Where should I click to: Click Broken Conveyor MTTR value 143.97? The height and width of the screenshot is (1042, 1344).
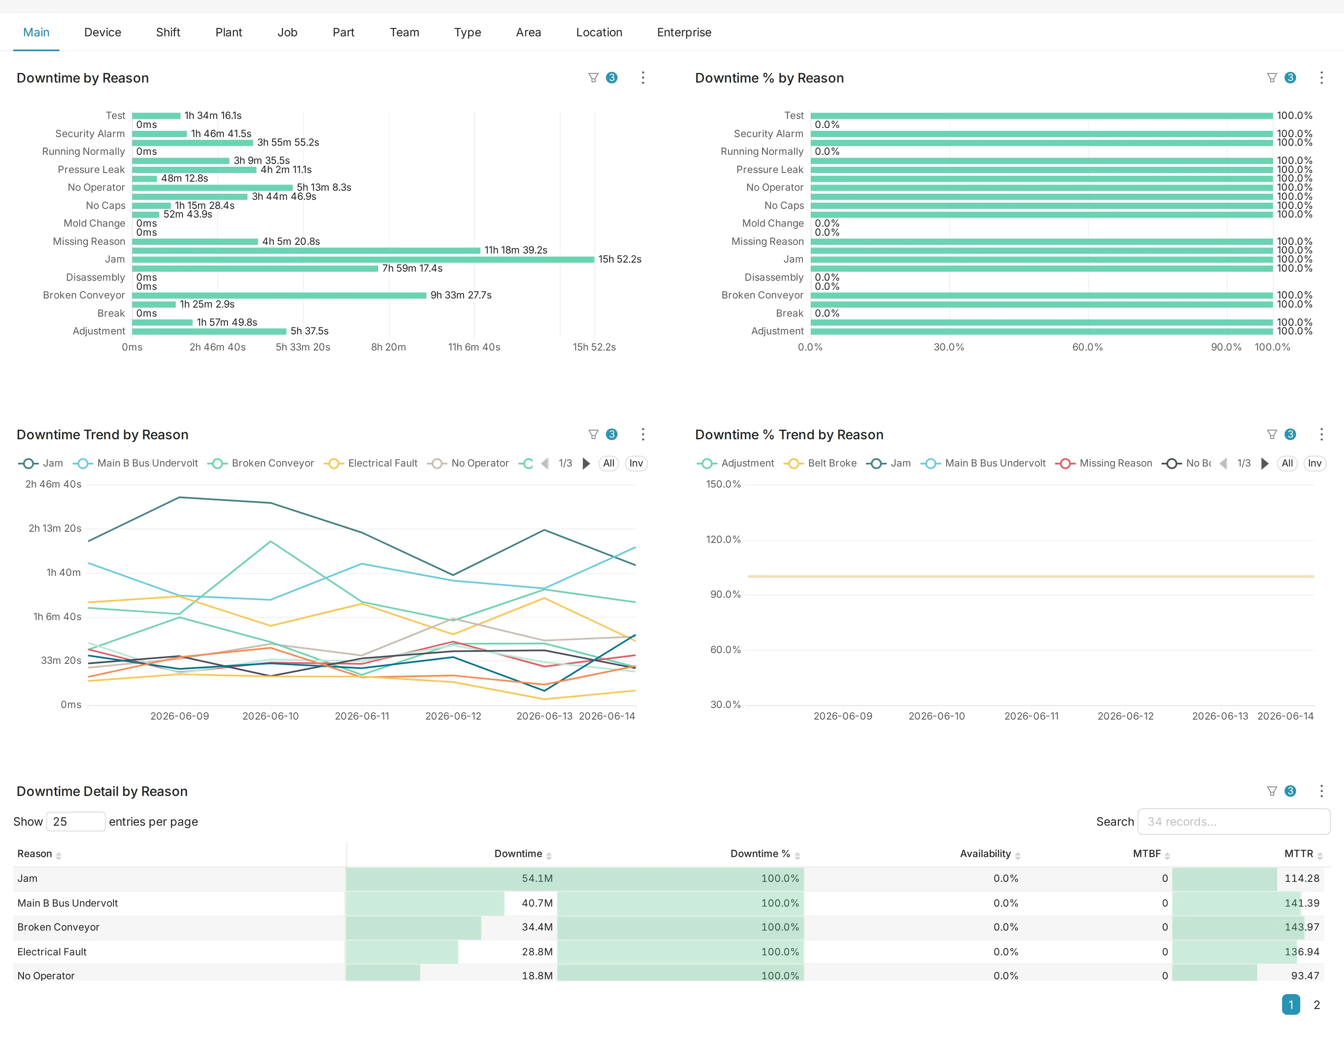tap(1302, 928)
